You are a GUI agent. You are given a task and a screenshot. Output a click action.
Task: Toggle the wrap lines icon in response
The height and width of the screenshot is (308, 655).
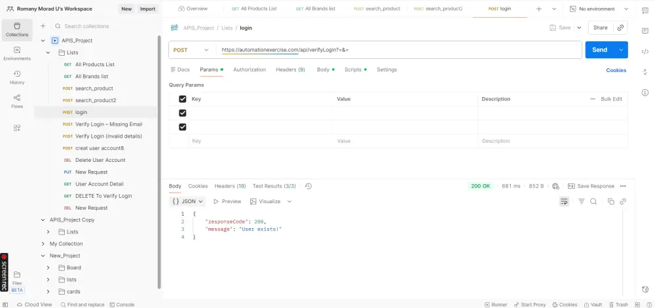565,201
